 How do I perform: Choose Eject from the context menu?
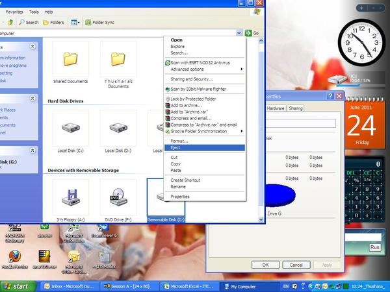click(205, 148)
